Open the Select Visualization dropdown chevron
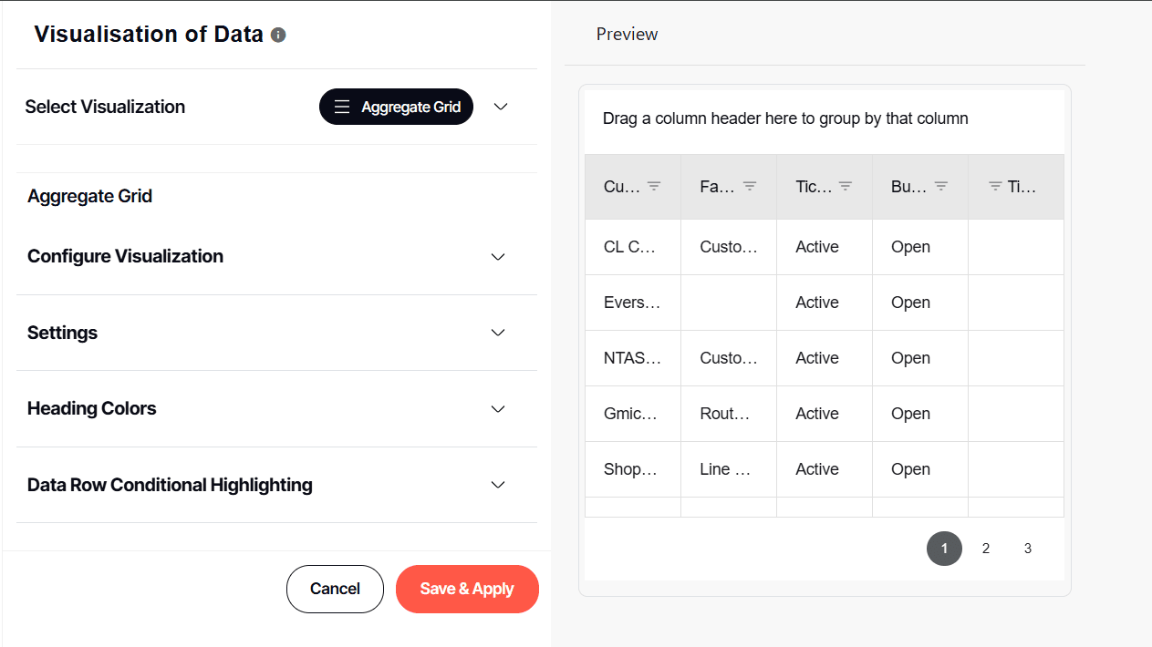Image resolution: width=1152 pixels, height=647 pixels. (500, 107)
